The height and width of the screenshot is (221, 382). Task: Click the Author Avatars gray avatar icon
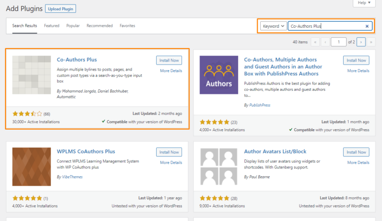pyautogui.click(x=219, y=167)
